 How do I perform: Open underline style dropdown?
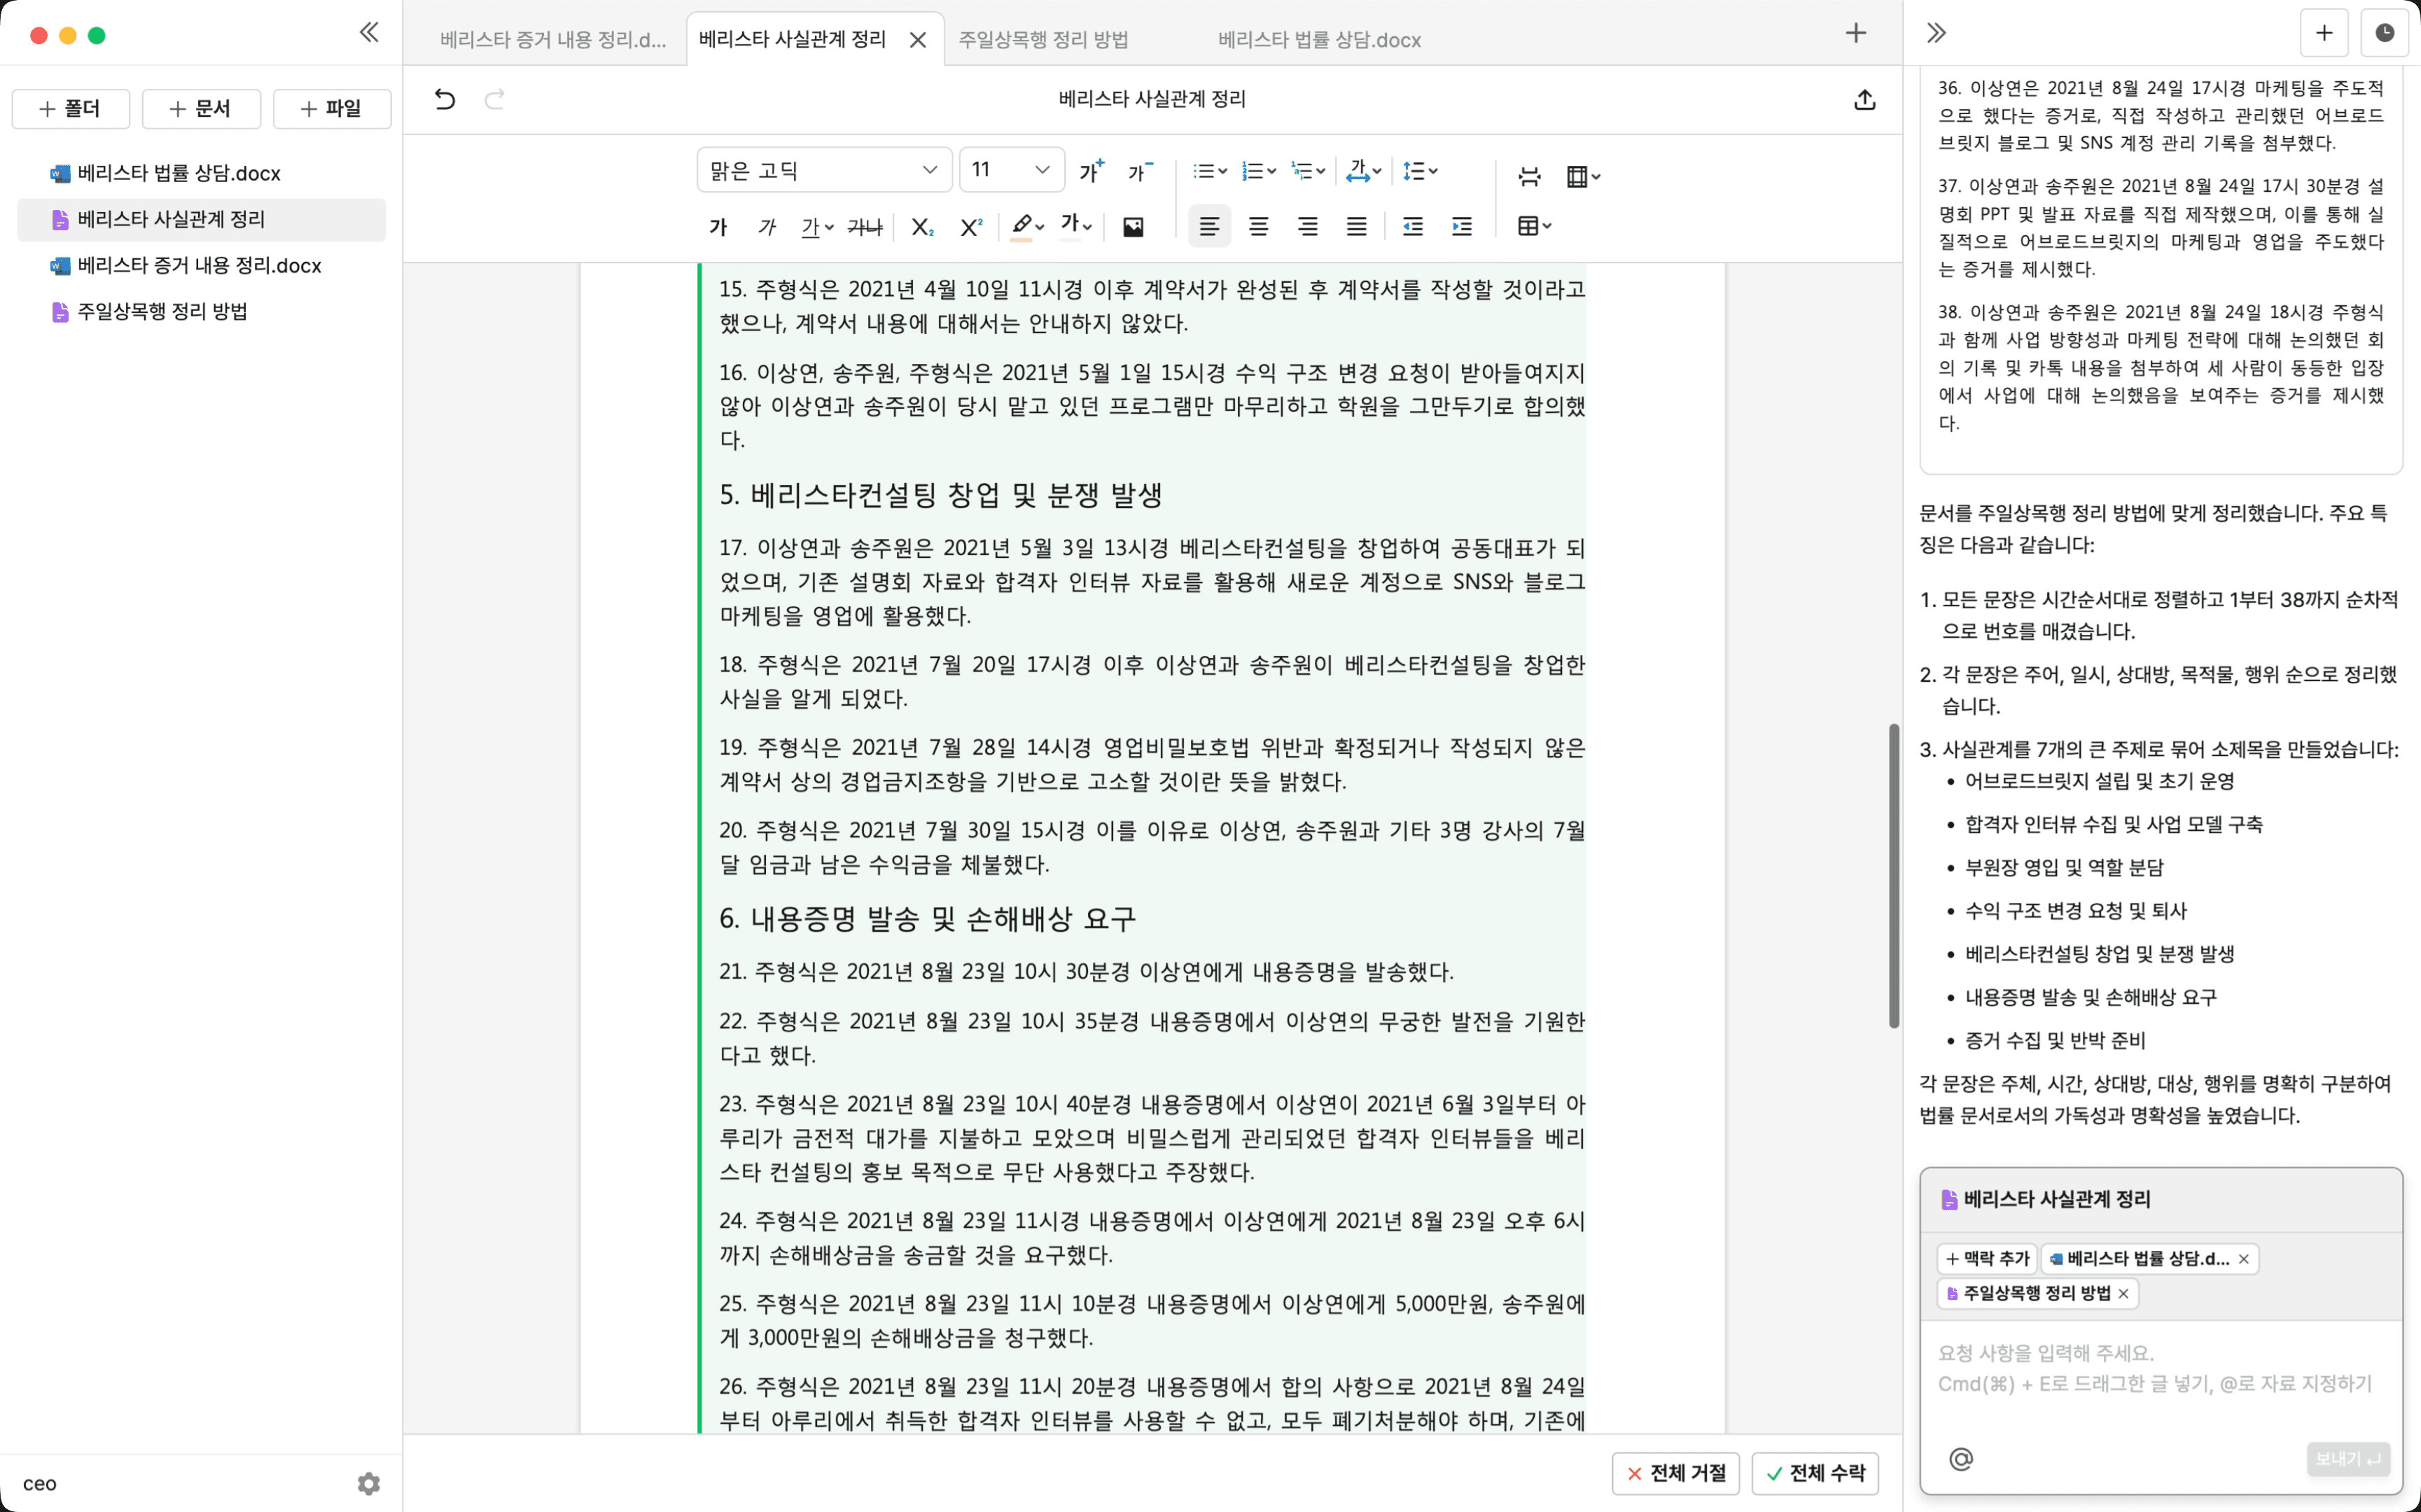click(817, 227)
